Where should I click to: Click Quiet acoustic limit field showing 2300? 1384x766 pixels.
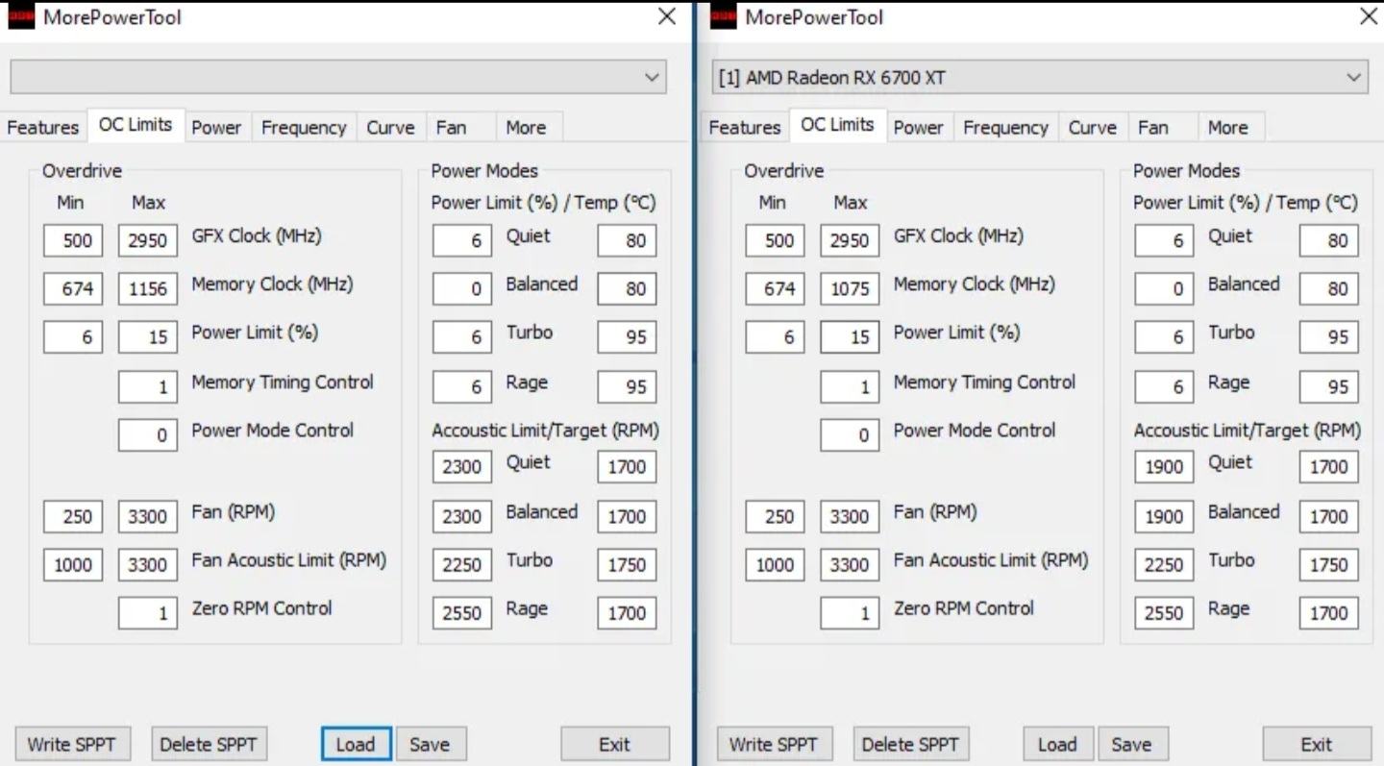tap(462, 466)
